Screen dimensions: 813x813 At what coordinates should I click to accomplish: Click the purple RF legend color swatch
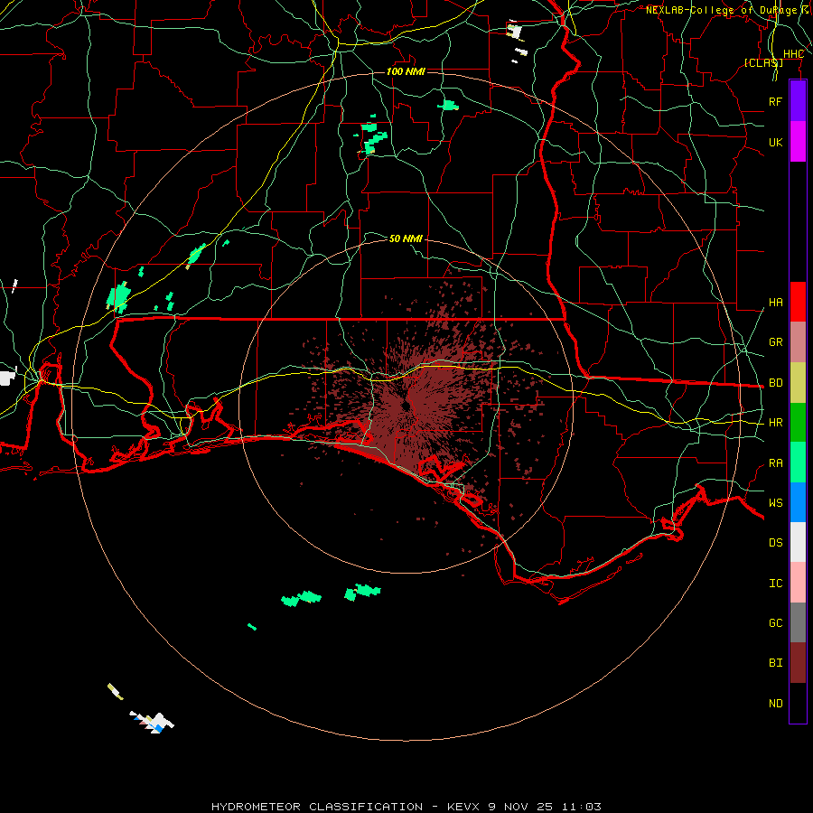pyautogui.click(x=798, y=101)
